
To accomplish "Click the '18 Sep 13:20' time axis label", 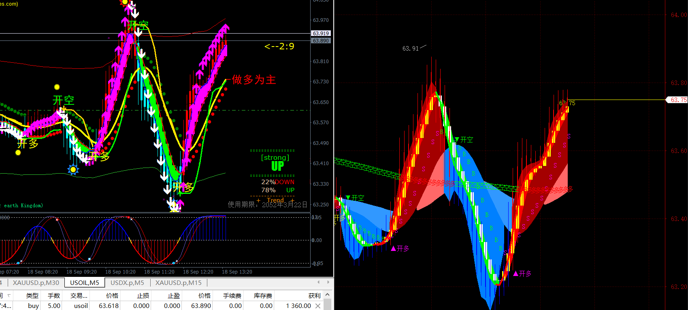I will 237,272.
